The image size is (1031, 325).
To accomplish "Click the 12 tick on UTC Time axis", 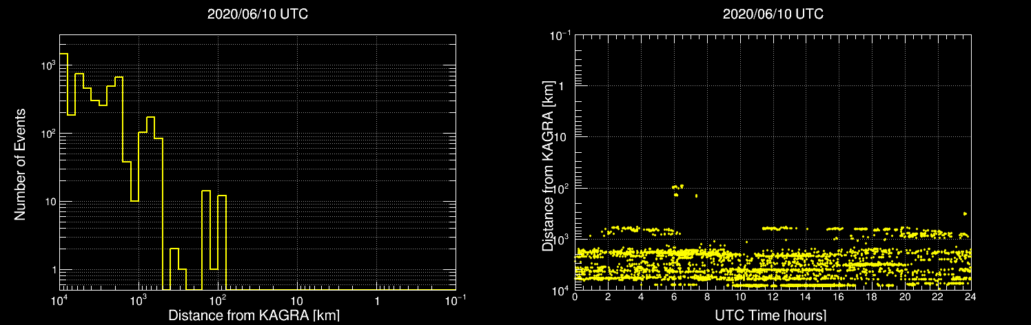I will 773,297.
